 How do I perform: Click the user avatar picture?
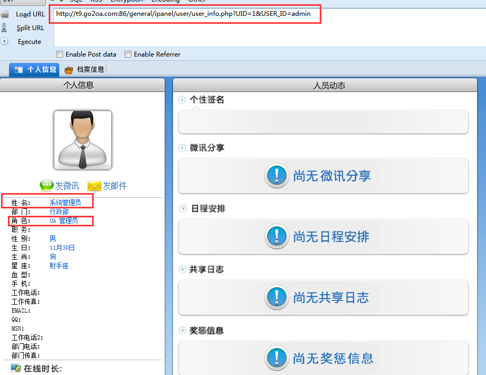tap(83, 140)
